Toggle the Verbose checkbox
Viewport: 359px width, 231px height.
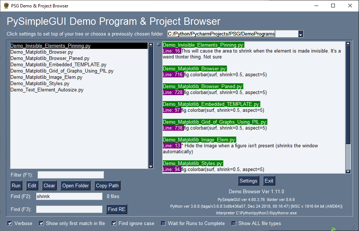point(9,223)
